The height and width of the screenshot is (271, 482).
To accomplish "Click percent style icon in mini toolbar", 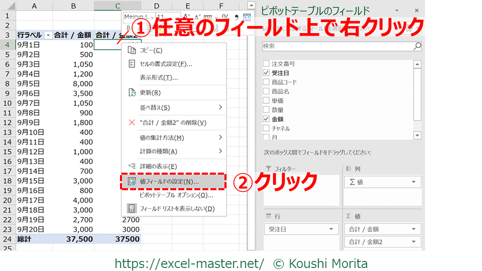I will [225, 18].
